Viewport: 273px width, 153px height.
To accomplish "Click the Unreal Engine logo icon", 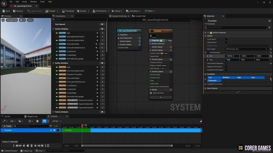I will 4,3.
